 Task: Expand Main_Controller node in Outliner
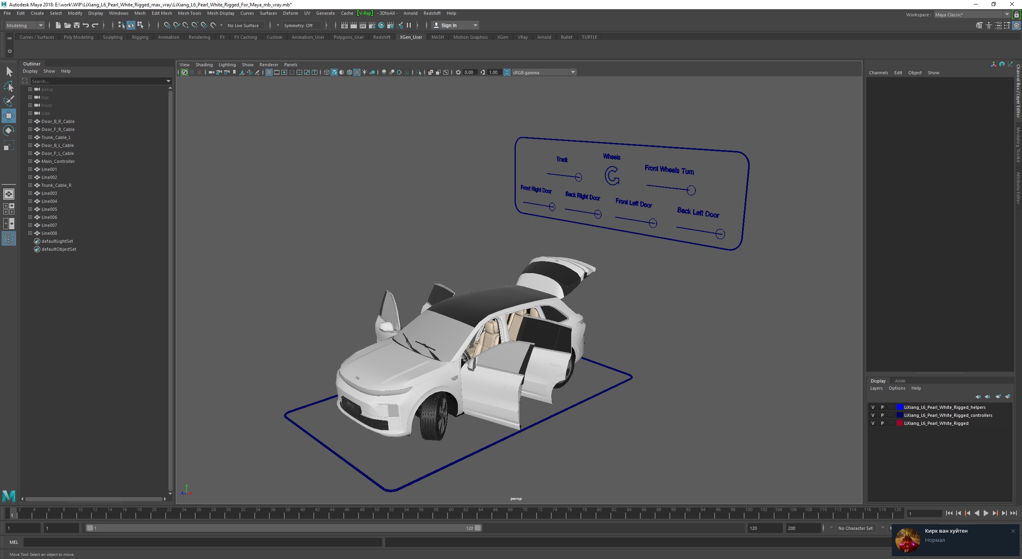[x=30, y=161]
